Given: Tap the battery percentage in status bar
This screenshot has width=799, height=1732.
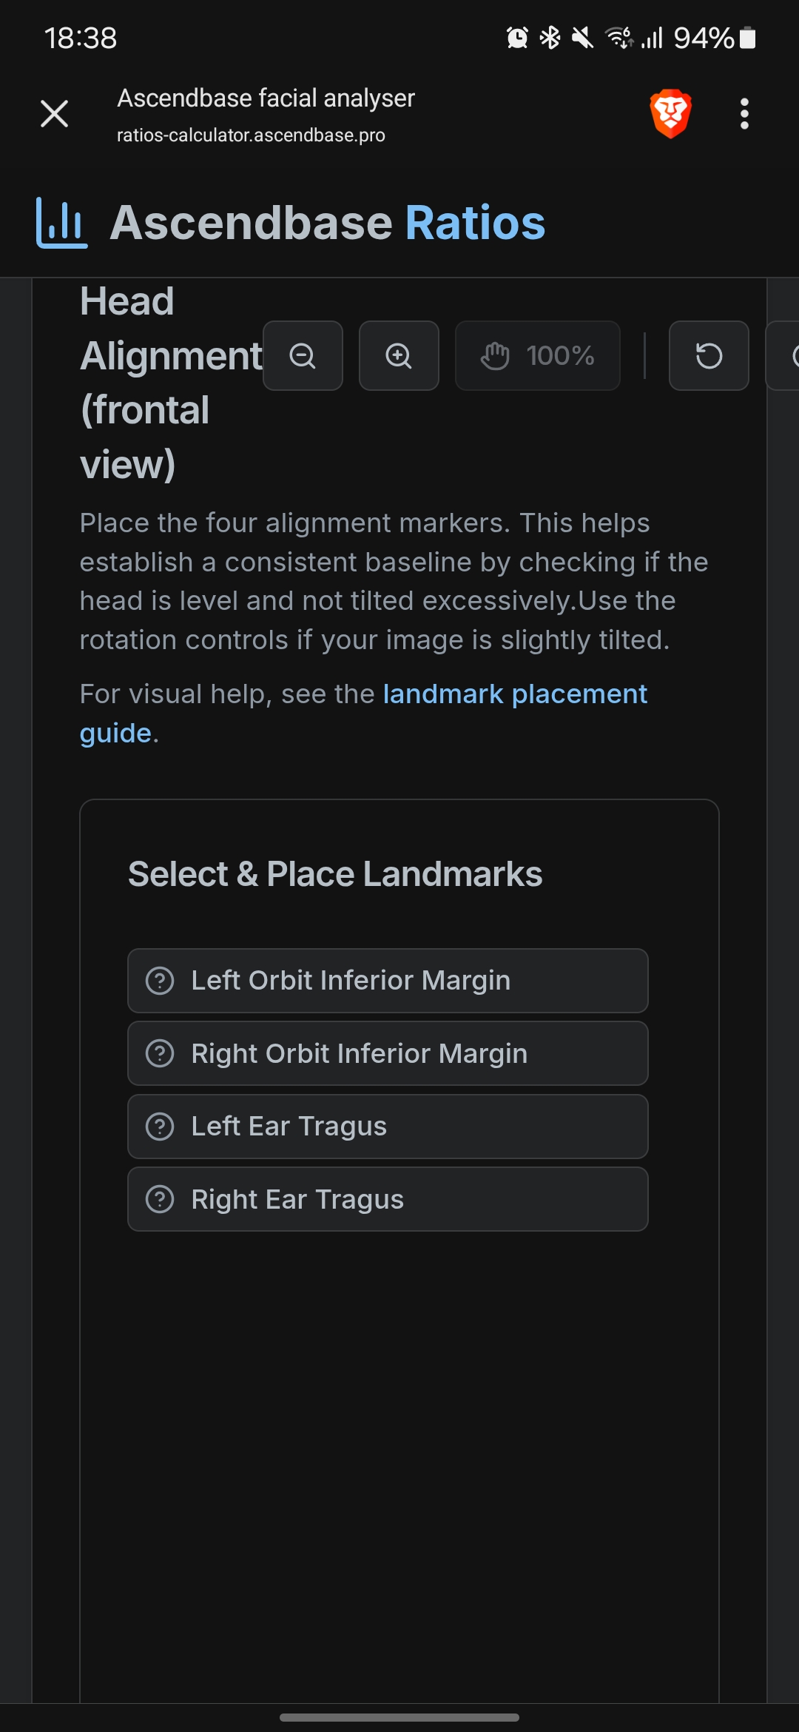Looking at the screenshot, I should coord(703,38).
